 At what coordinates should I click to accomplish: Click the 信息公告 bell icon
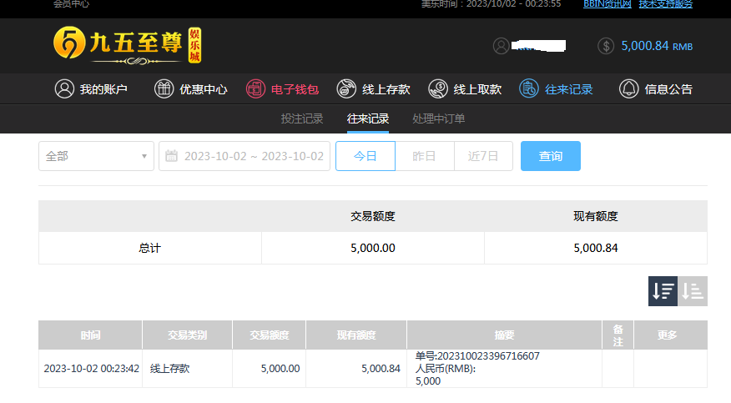(x=628, y=88)
